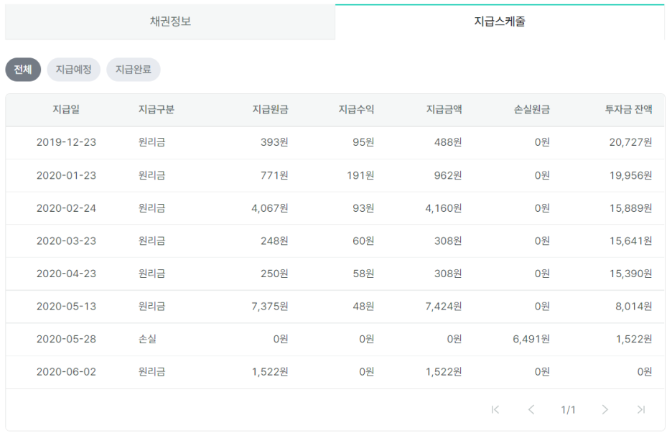Select date 2020-05-28 cell
672x433 pixels.
point(67,339)
